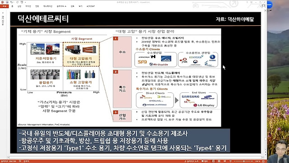Save the presentation with the floppy icon
The height and width of the screenshot is (163, 289).
[x=7, y=2]
